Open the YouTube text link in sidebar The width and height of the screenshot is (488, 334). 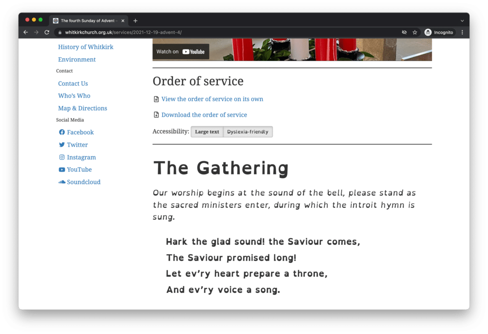click(x=80, y=170)
